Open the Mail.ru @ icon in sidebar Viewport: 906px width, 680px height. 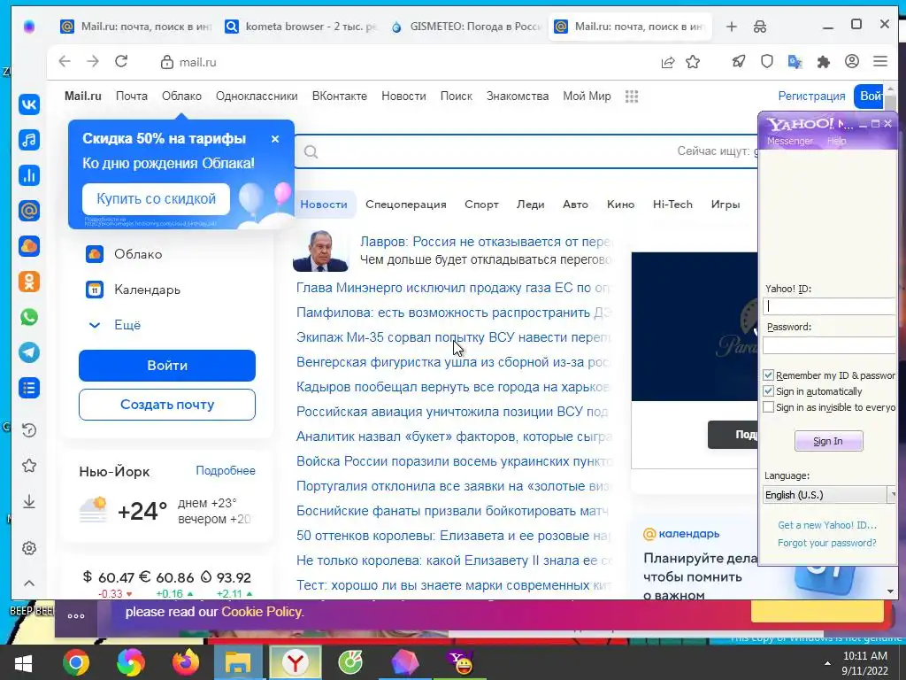click(29, 211)
